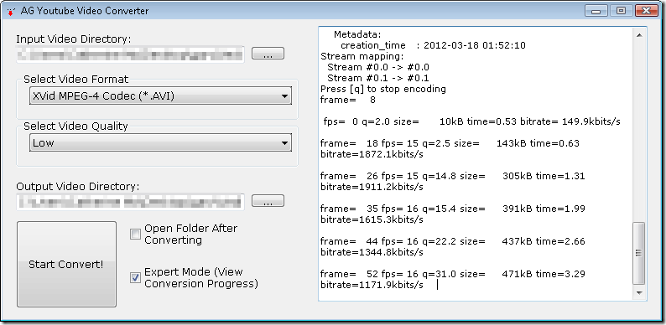Image resolution: width=666 pixels, height=325 pixels.
Task: Click the log scrollbar down arrow
Action: [639, 293]
